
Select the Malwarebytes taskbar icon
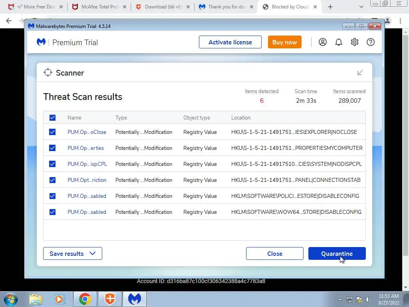point(135,299)
